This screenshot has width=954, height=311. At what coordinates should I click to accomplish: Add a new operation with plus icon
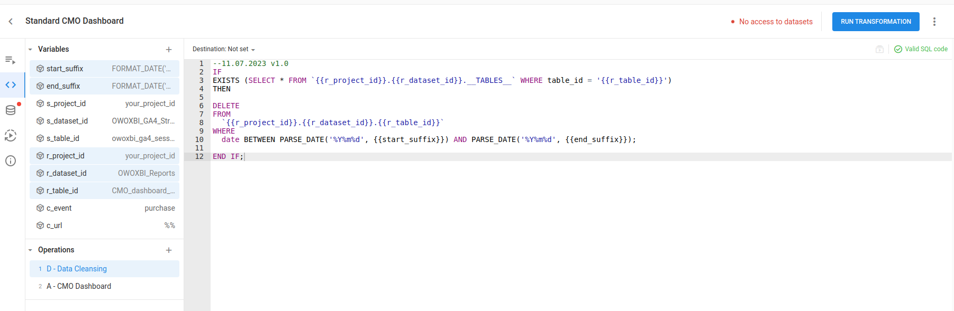pyautogui.click(x=169, y=250)
